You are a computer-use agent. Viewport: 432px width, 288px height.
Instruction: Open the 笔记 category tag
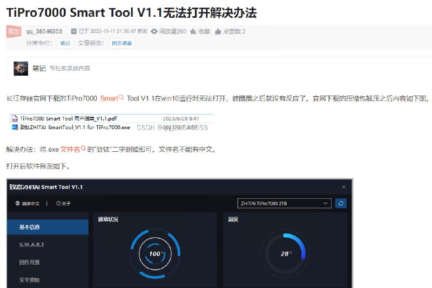65,43
